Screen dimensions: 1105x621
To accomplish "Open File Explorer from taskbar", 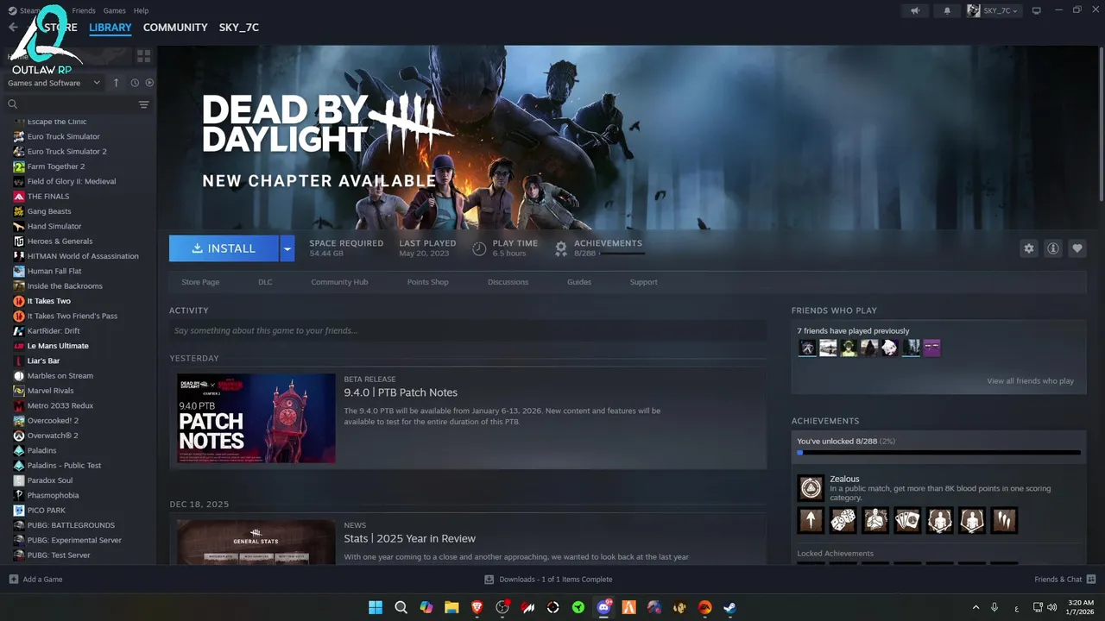I will click(x=451, y=607).
